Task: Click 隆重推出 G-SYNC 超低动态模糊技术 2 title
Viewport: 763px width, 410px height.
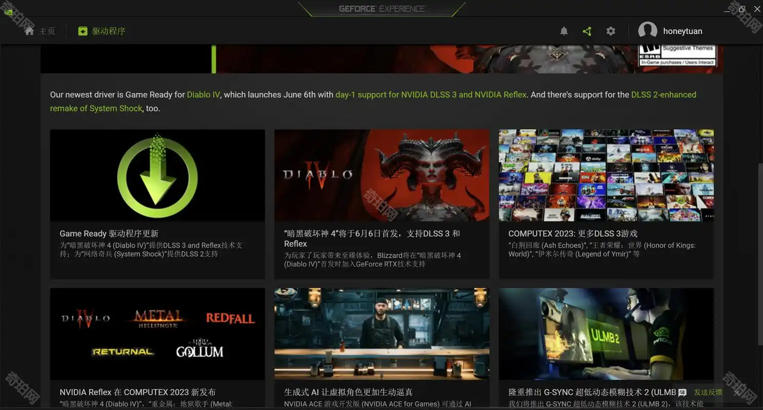Action: pyautogui.click(x=592, y=392)
